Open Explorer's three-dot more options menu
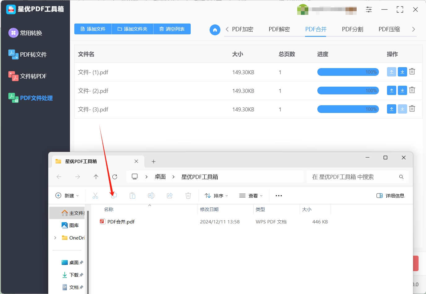This screenshot has height=294, width=426. coord(279,196)
